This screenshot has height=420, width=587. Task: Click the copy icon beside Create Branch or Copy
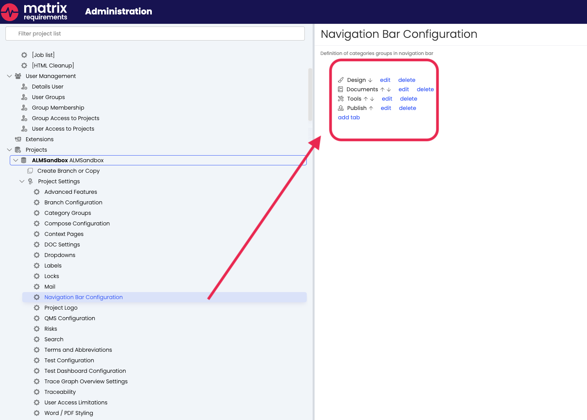point(30,171)
